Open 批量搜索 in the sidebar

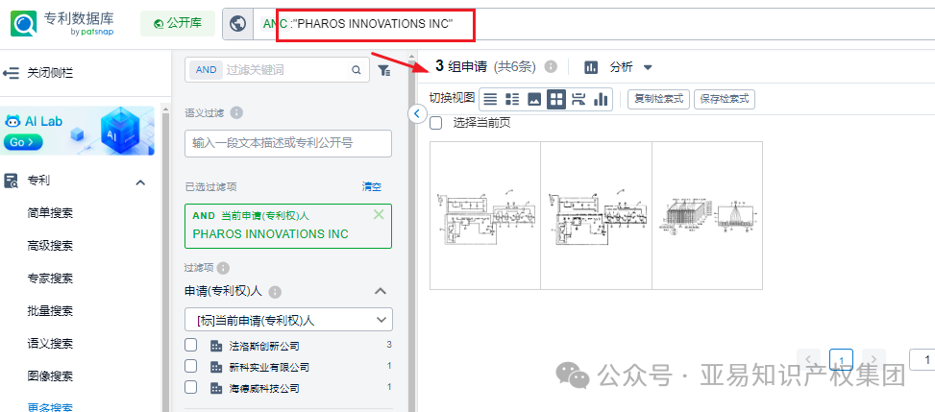[51, 311]
